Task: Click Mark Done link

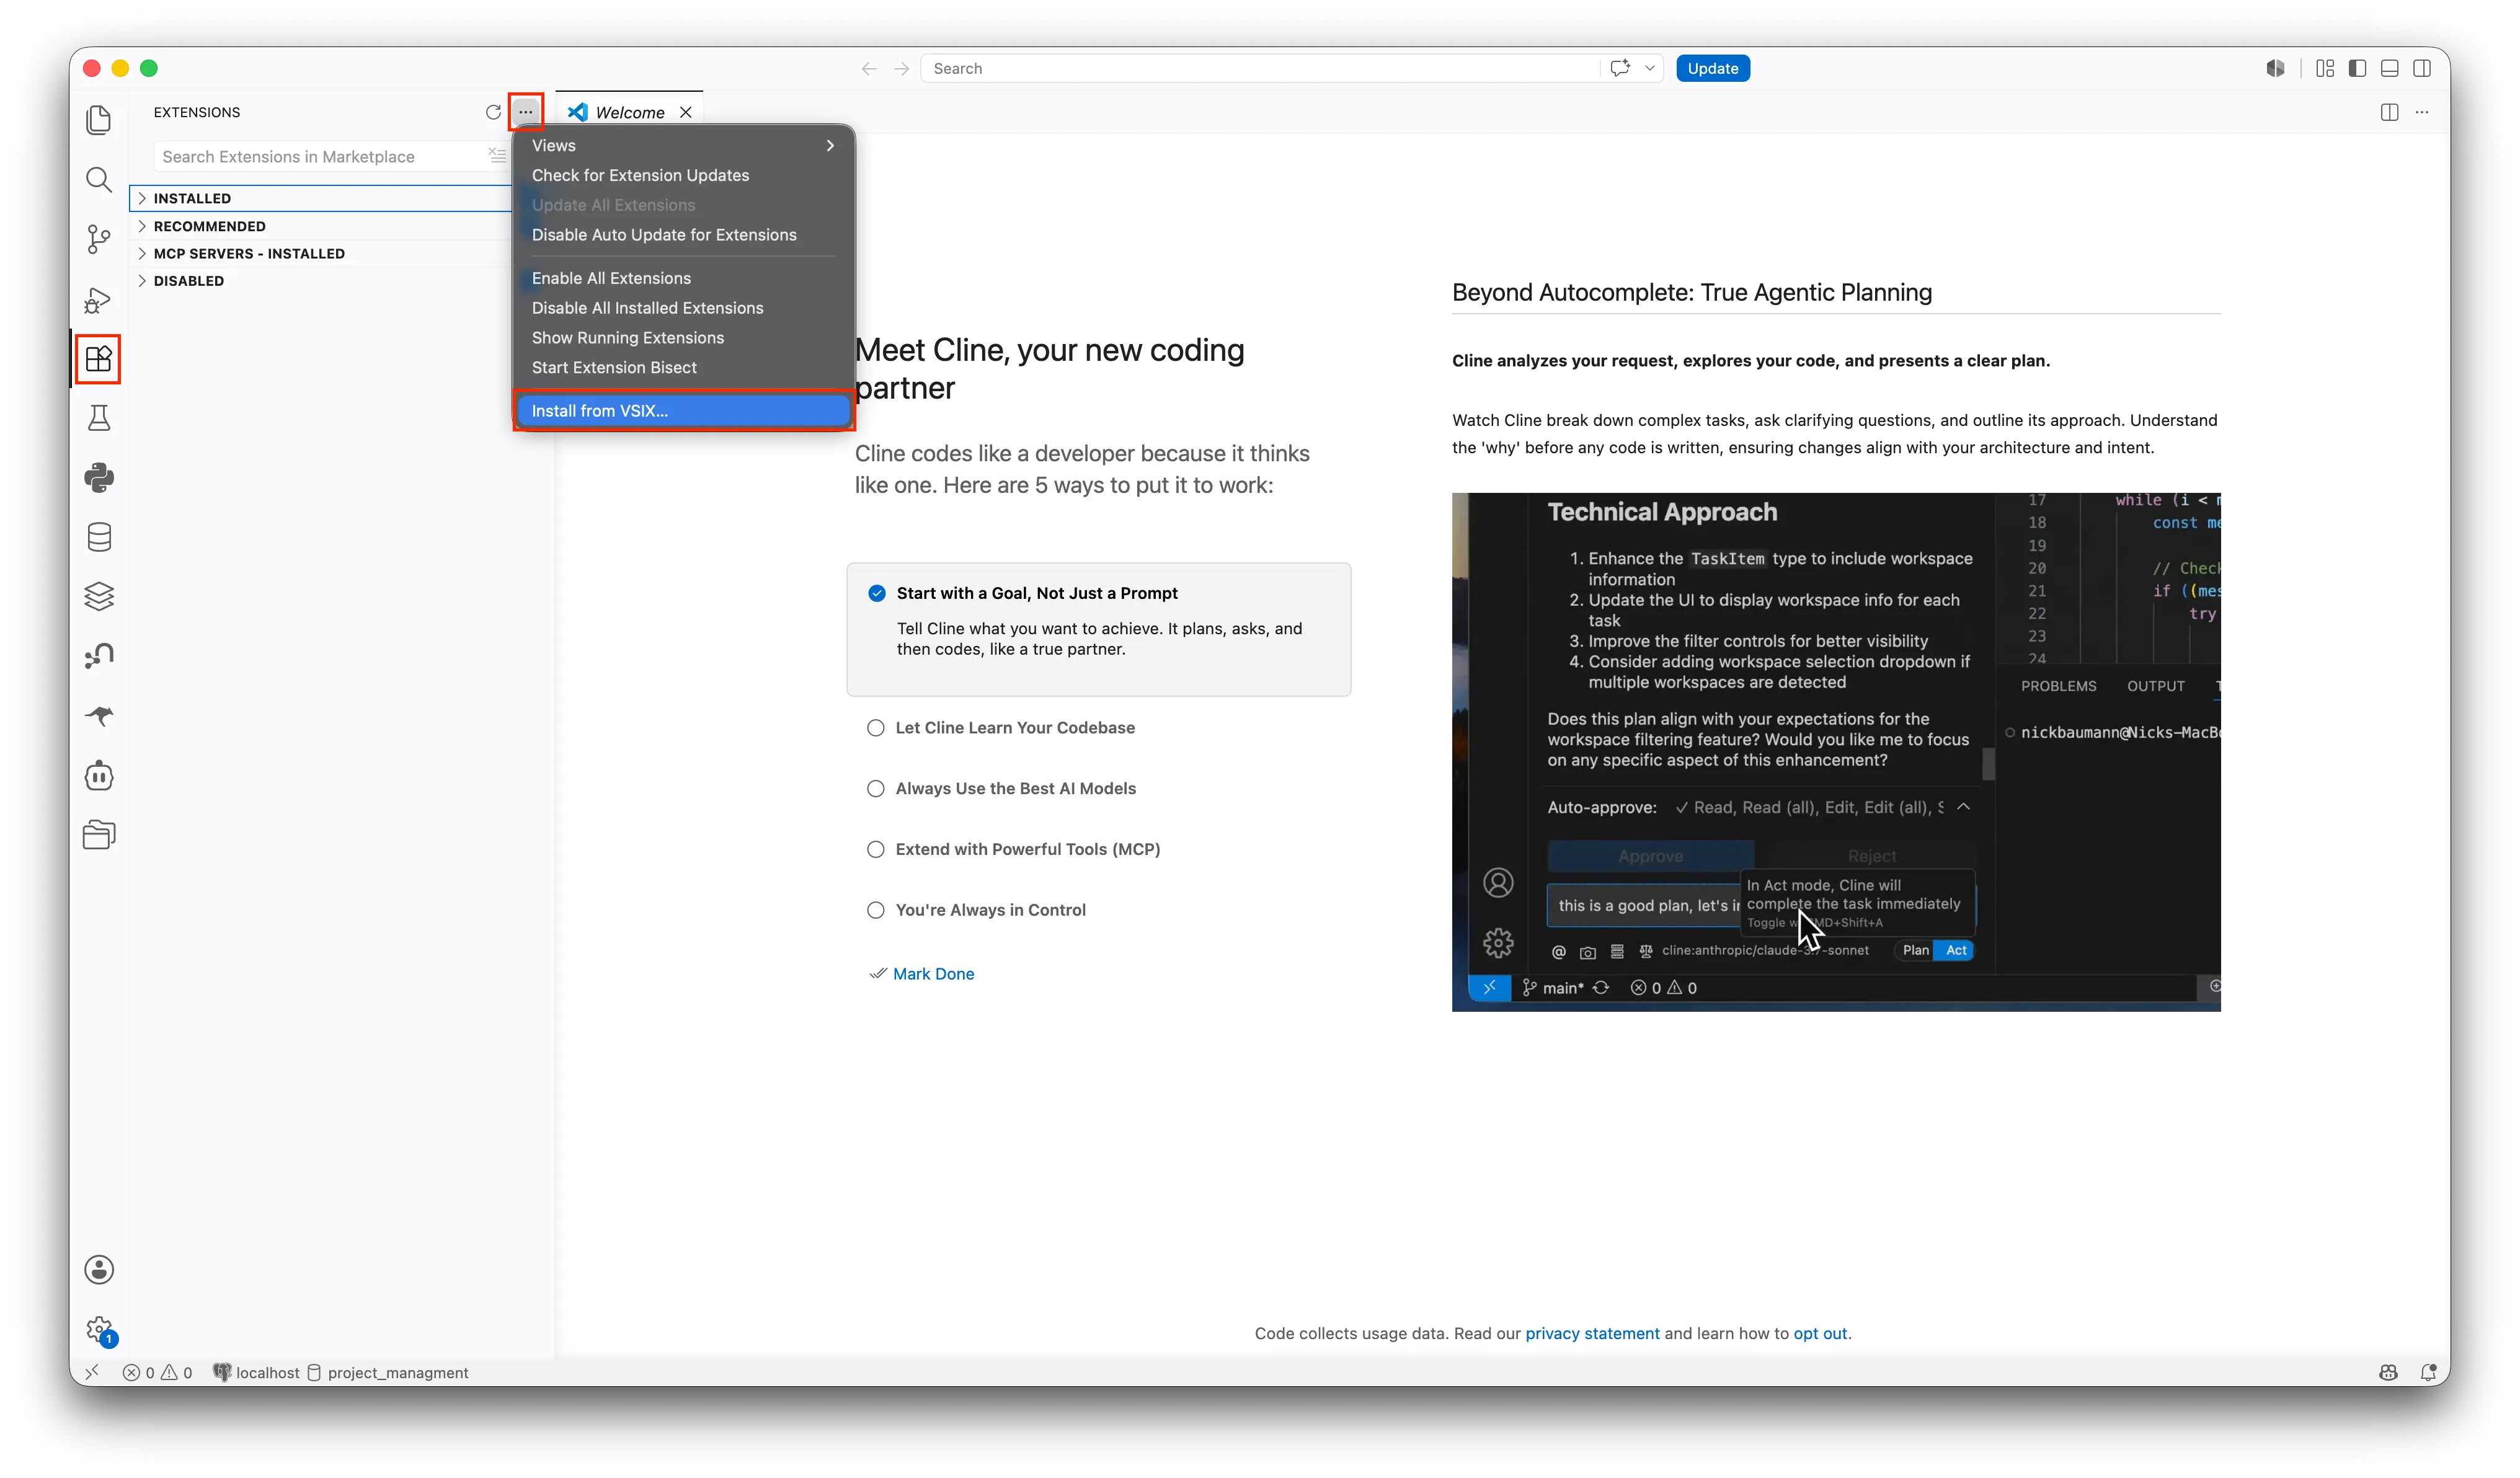Action: click(x=933, y=974)
